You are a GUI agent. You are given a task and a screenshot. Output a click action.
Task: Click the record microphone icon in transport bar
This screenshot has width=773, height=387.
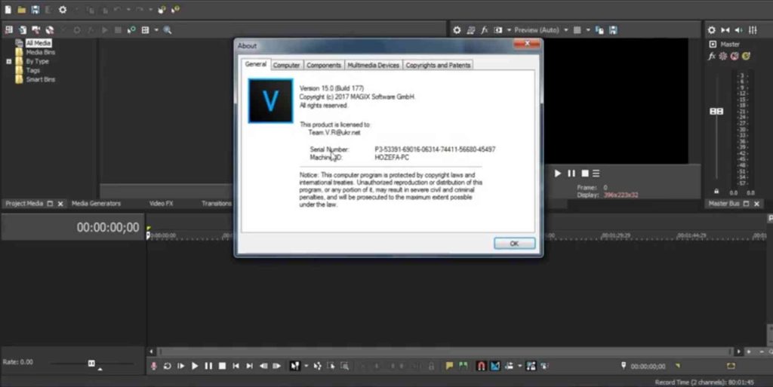154,366
